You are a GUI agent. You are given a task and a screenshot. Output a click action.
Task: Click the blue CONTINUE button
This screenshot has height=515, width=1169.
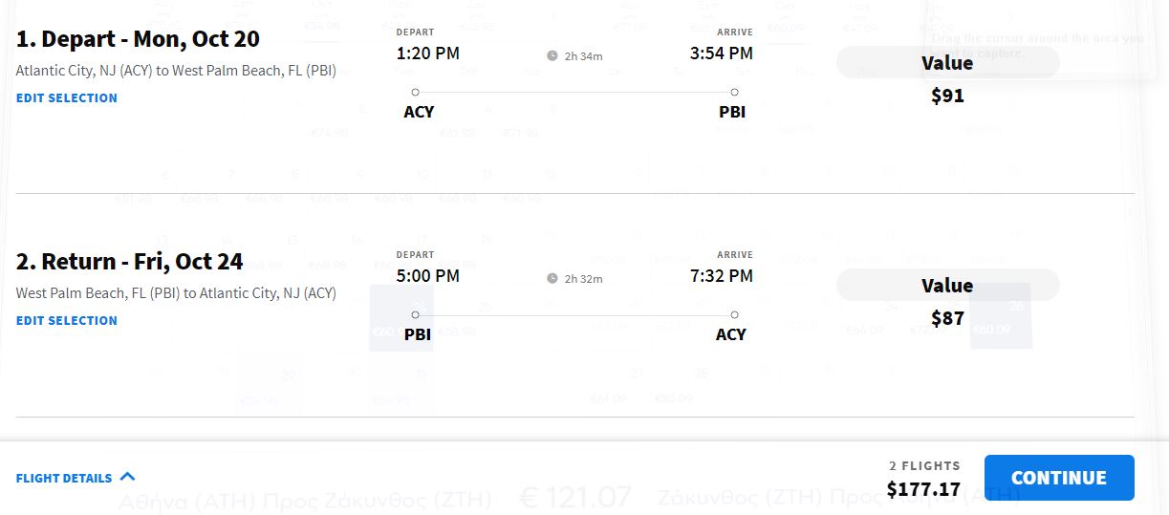(1059, 478)
